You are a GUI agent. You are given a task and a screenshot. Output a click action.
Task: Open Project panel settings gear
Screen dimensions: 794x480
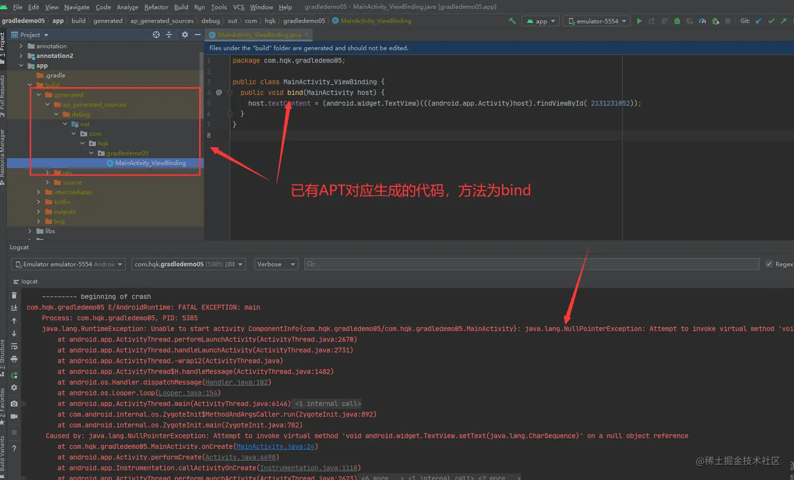pos(185,35)
